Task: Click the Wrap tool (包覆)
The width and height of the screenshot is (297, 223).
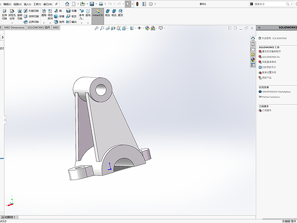Action: 71,11
